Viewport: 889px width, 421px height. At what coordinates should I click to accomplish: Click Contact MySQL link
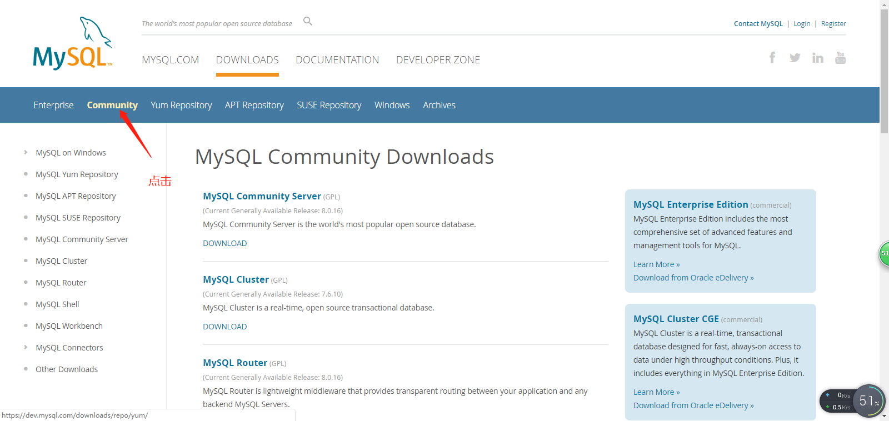point(758,23)
